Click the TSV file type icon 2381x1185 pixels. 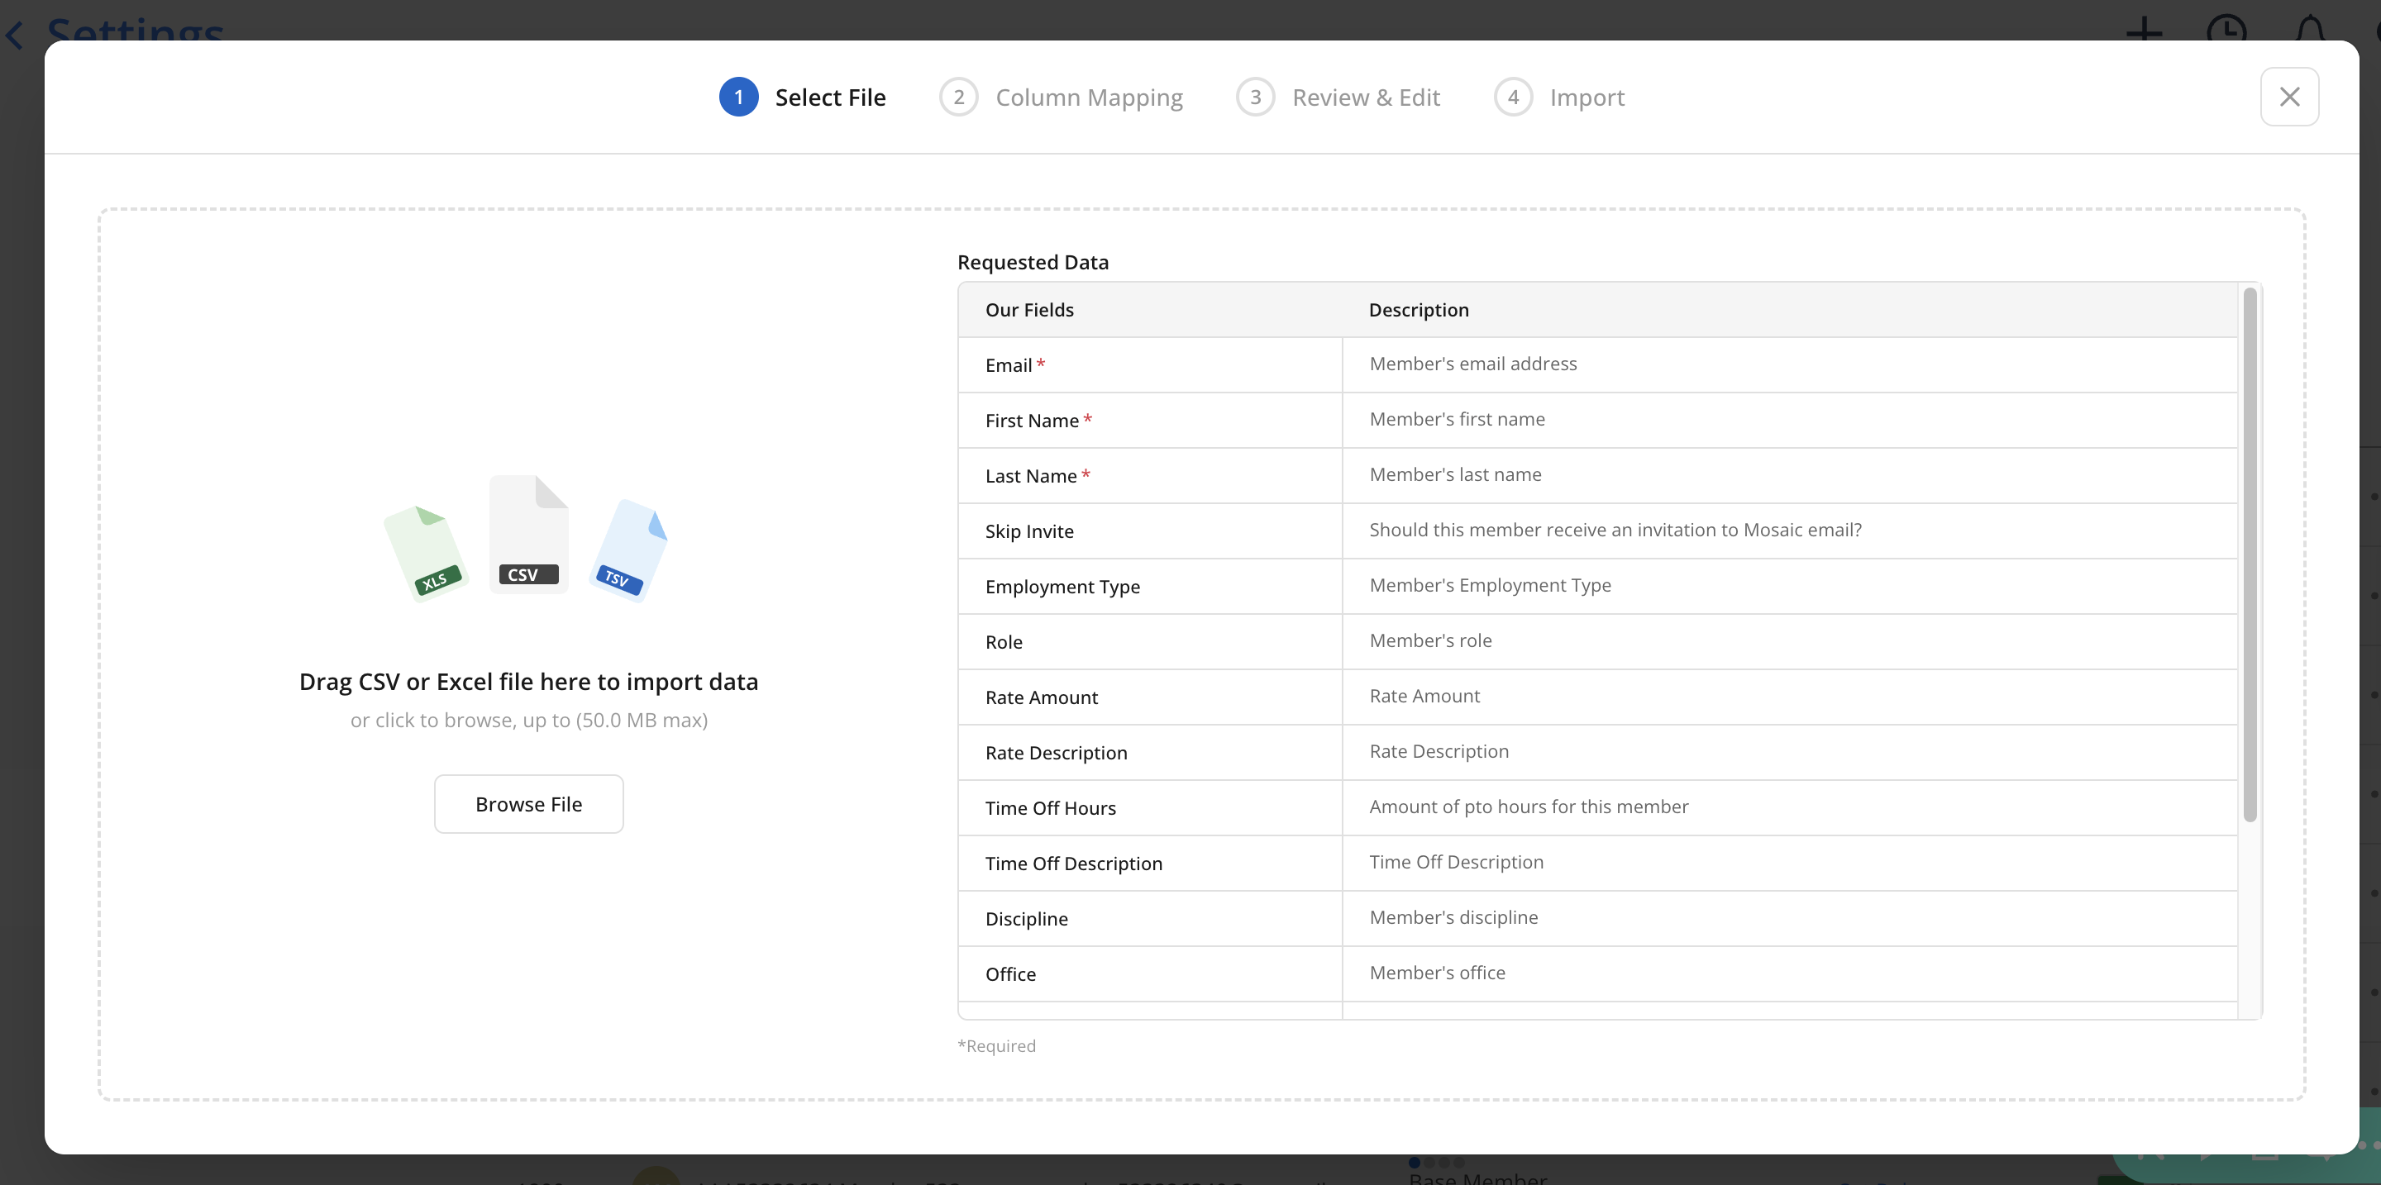(x=628, y=550)
